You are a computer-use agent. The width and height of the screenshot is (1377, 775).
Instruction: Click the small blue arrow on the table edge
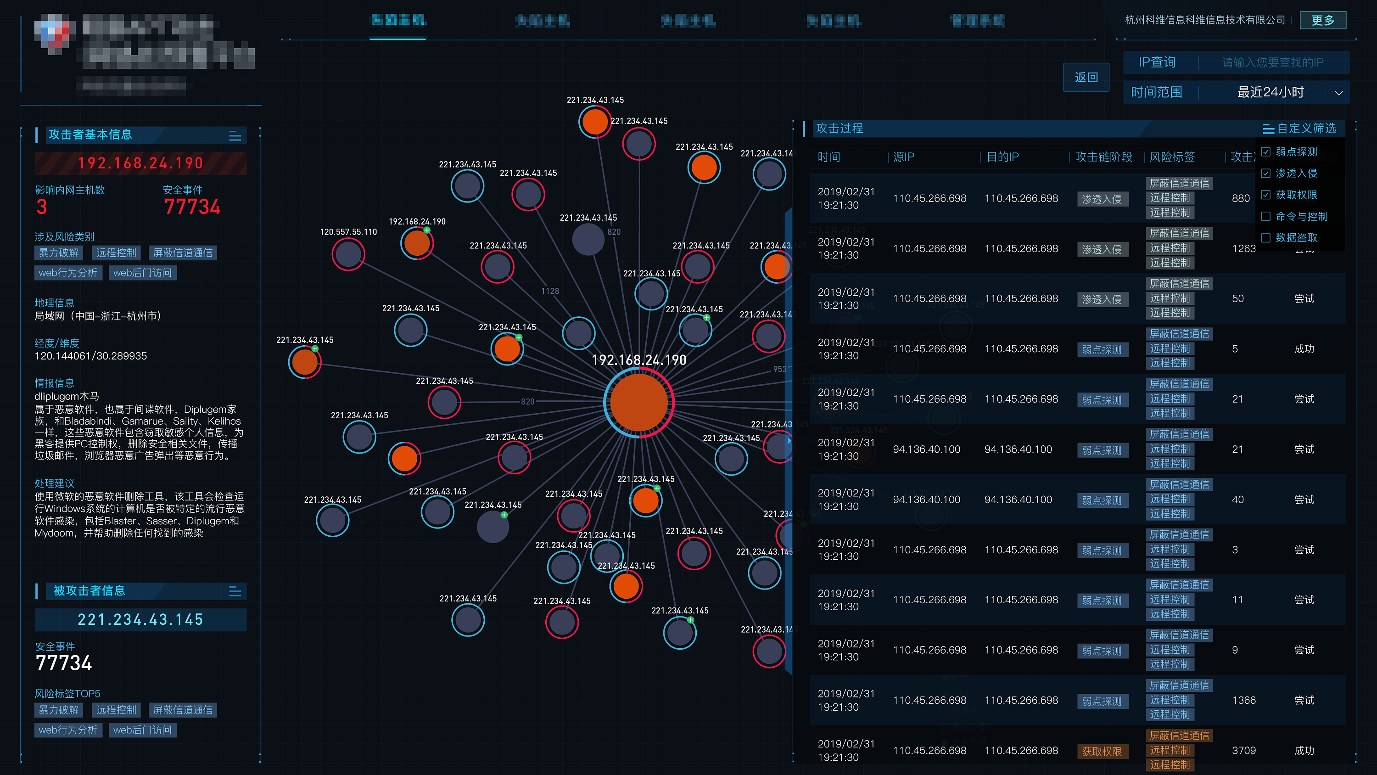pos(789,441)
